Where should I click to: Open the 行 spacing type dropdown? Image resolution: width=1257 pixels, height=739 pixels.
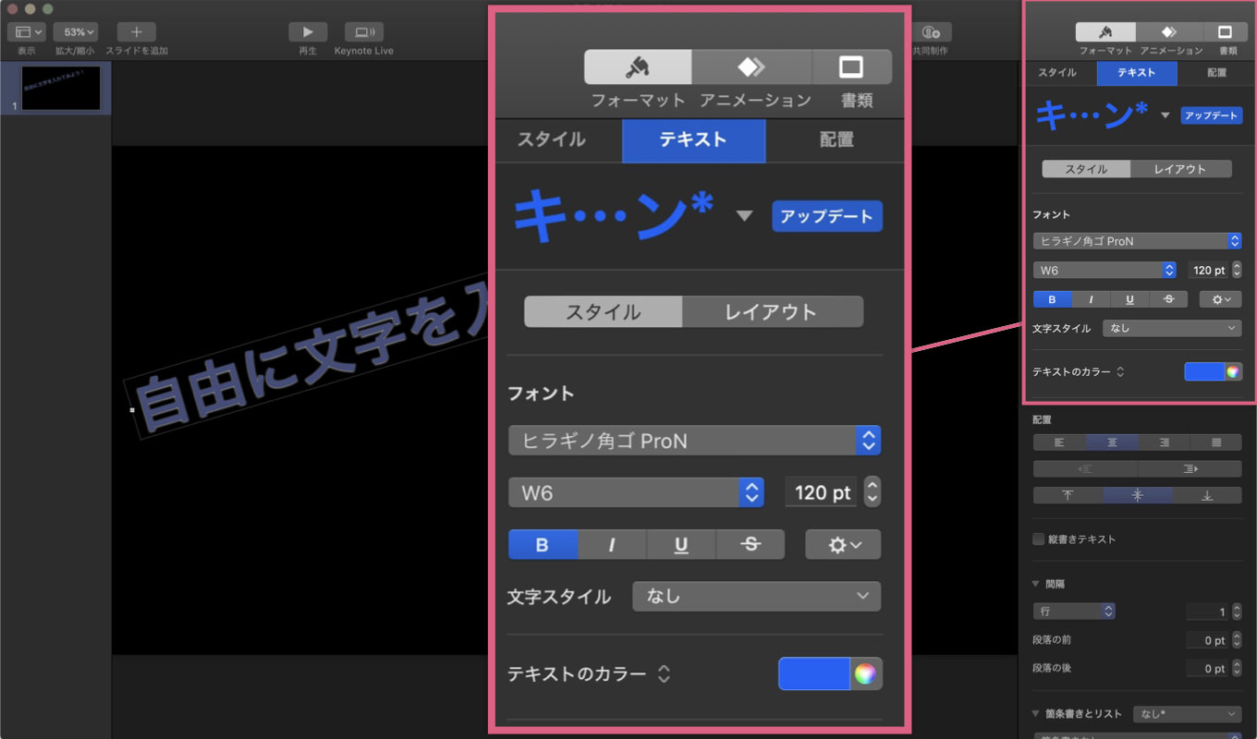point(1074,612)
